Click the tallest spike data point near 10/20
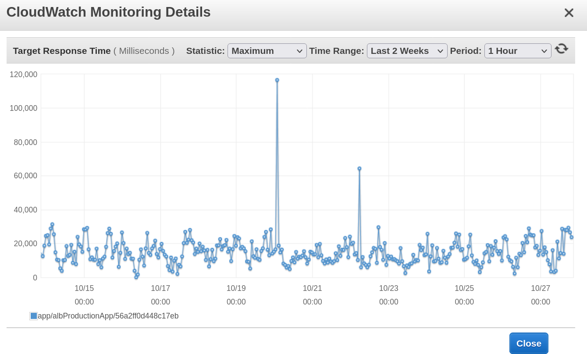Viewport: 587px width, 354px height. pos(276,80)
